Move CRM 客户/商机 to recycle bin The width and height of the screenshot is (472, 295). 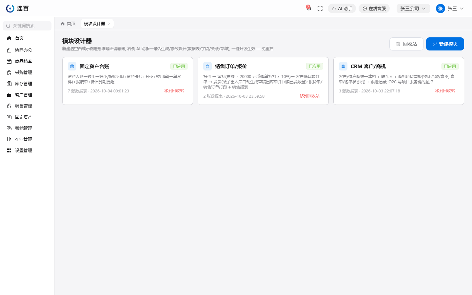tap(445, 91)
